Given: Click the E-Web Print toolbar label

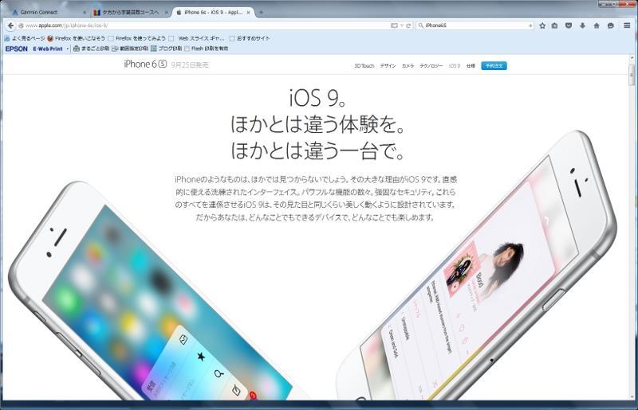Looking at the screenshot, I should pos(48,49).
